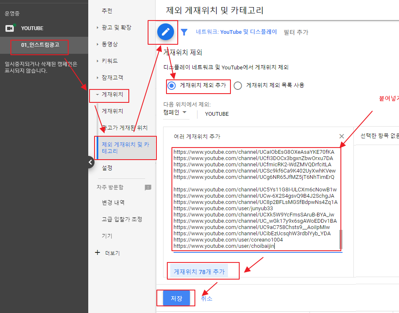Open the 게재위치 sub-item

tap(112, 111)
